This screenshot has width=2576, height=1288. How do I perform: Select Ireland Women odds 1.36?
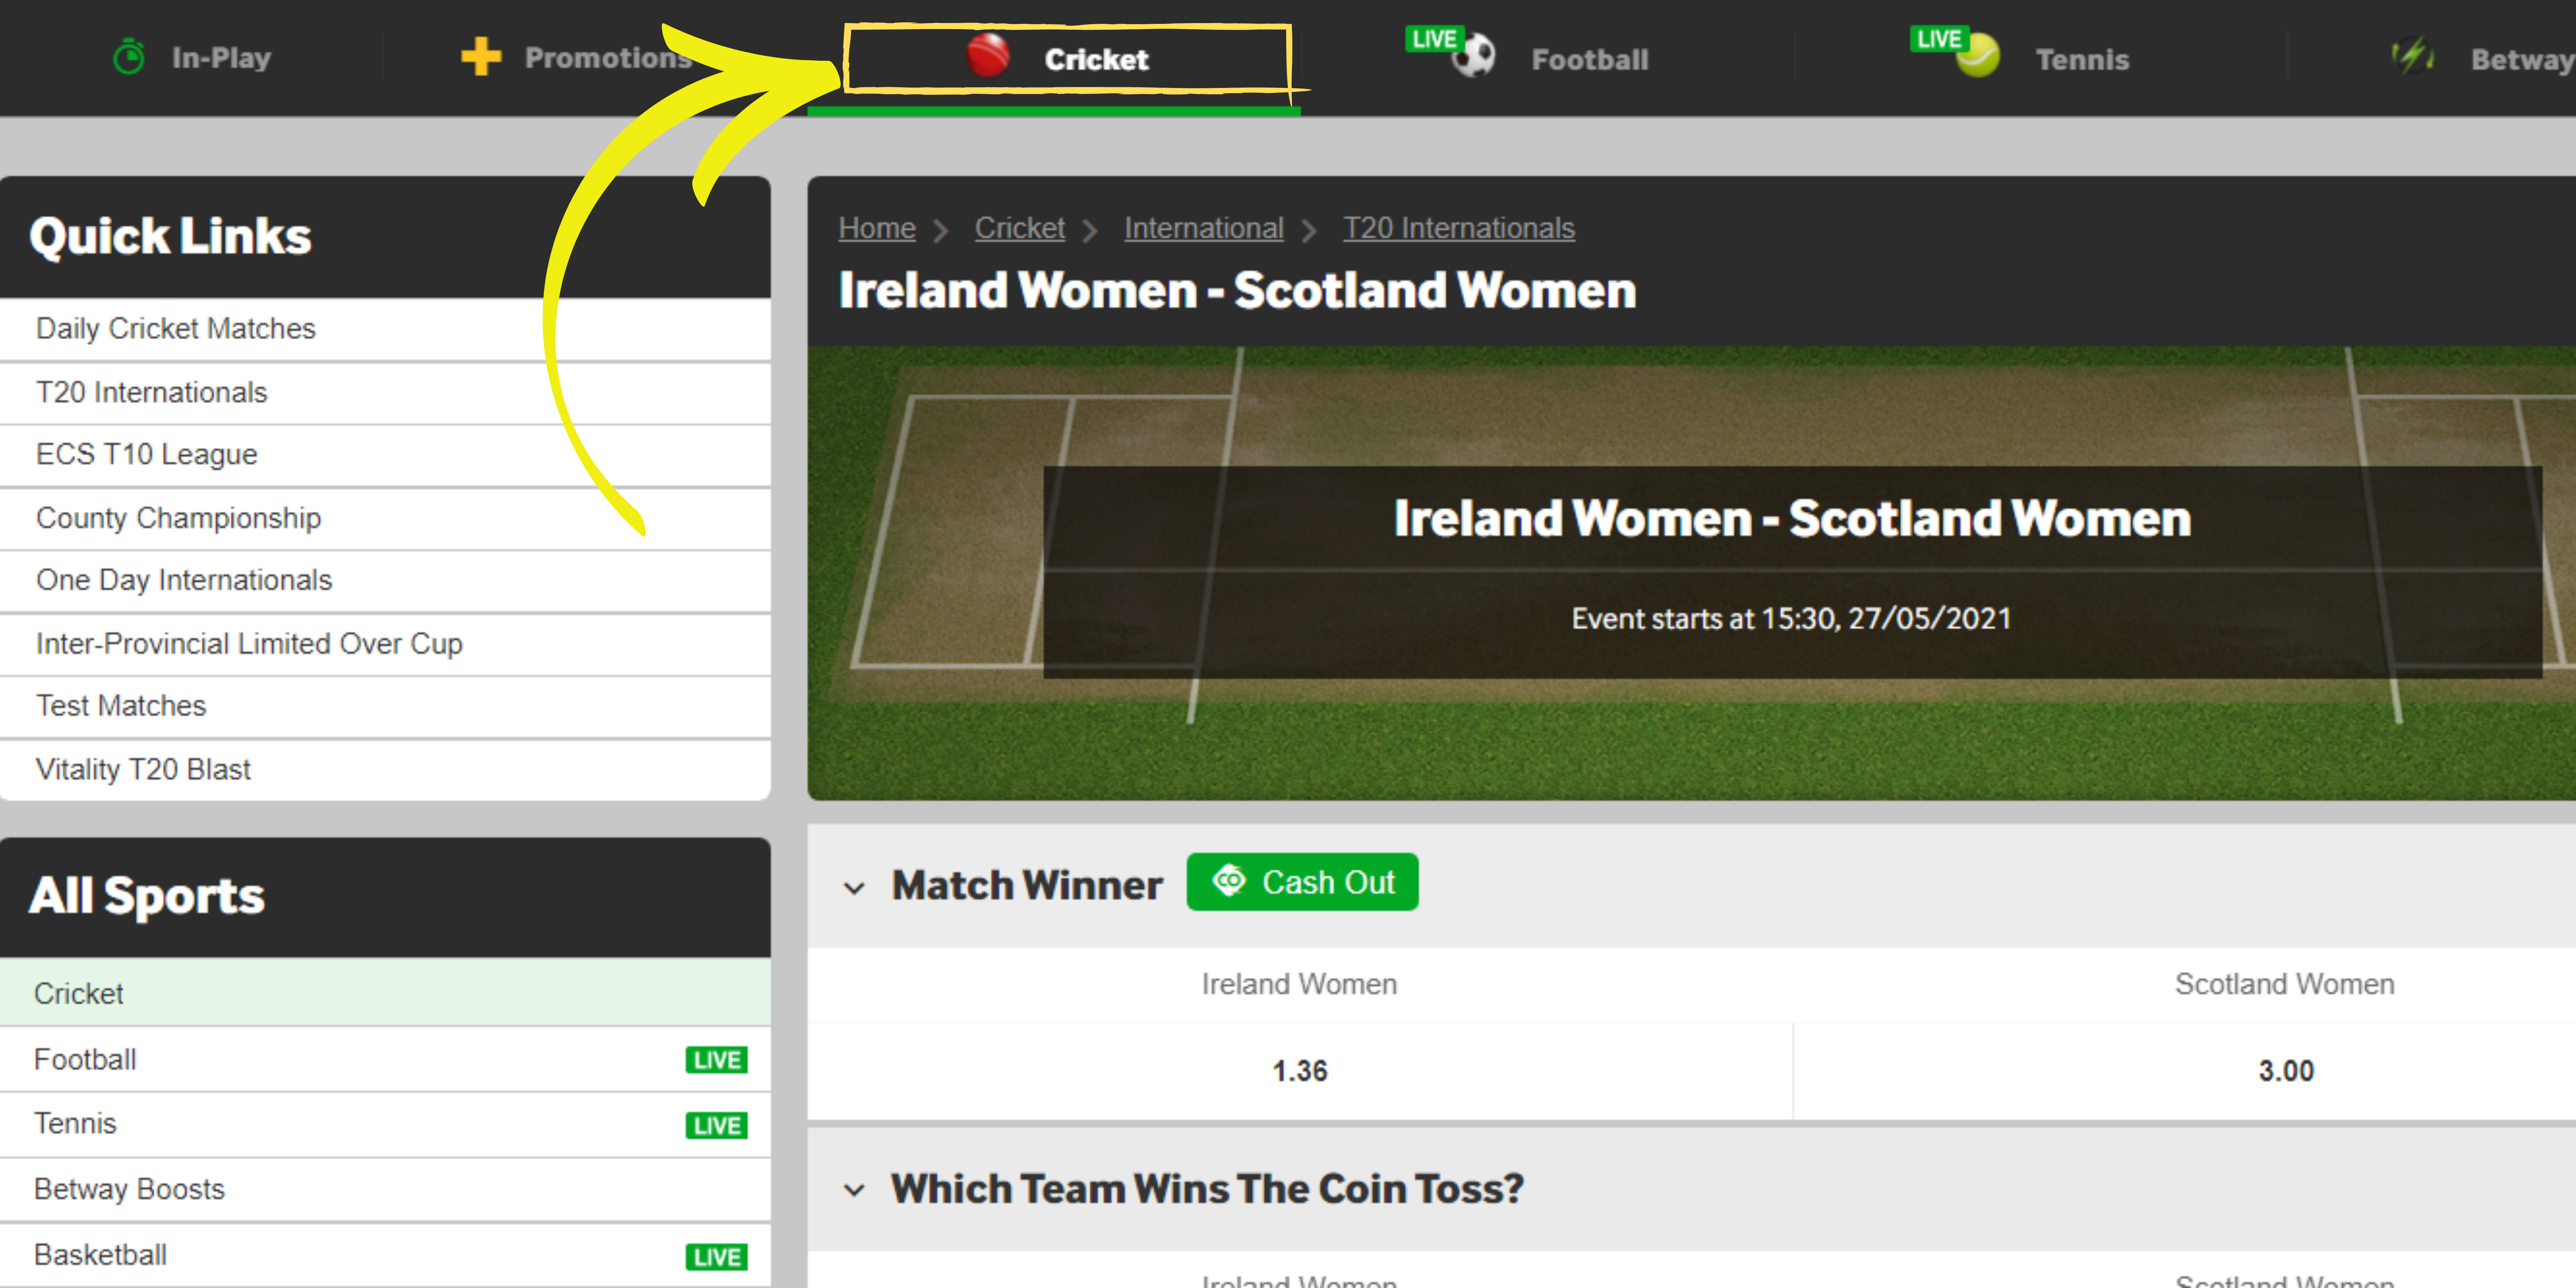tap(1299, 1071)
